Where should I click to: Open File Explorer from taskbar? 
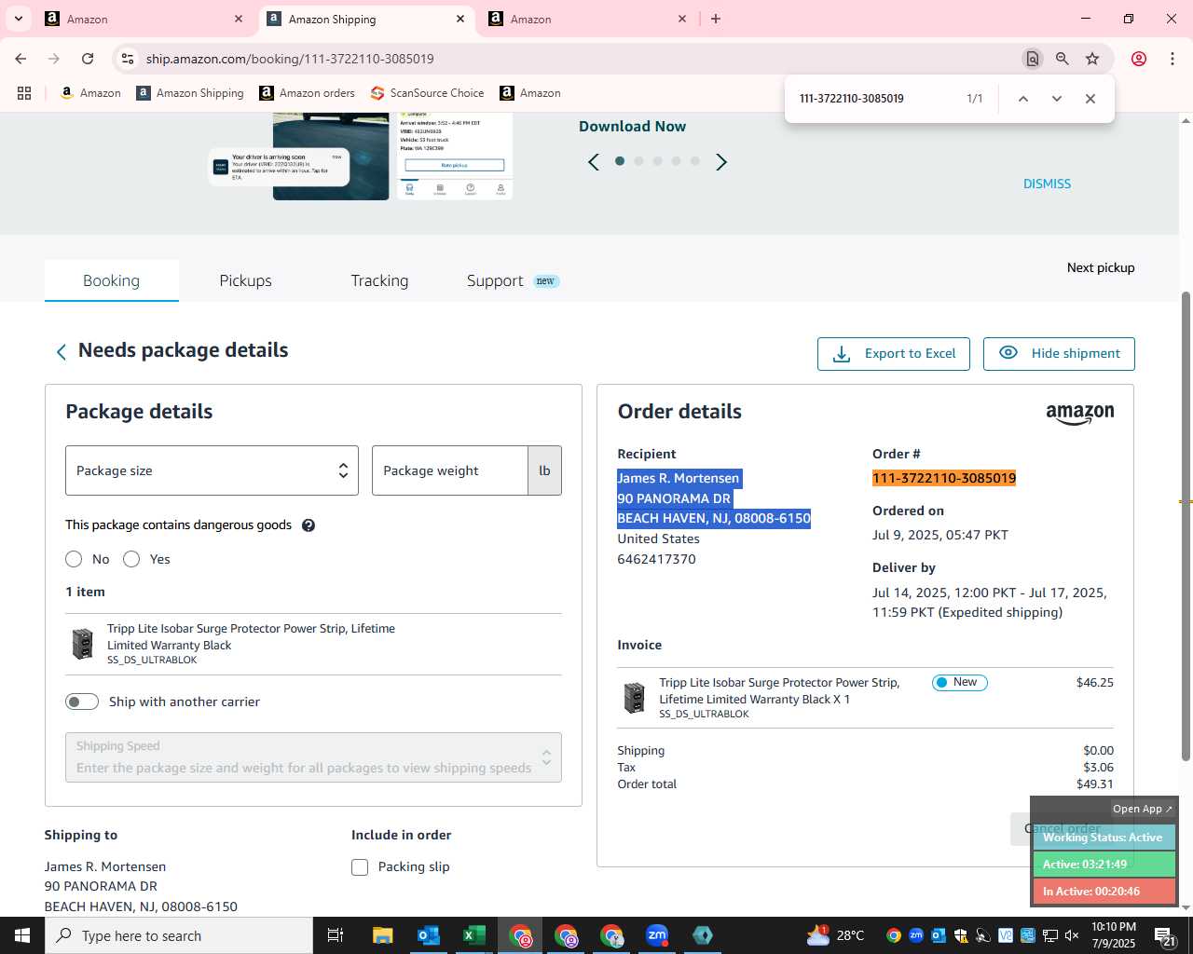point(382,935)
